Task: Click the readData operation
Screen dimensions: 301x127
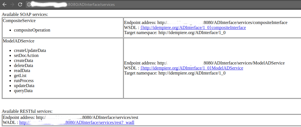Action: pyautogui.click(x=22, y=71)
